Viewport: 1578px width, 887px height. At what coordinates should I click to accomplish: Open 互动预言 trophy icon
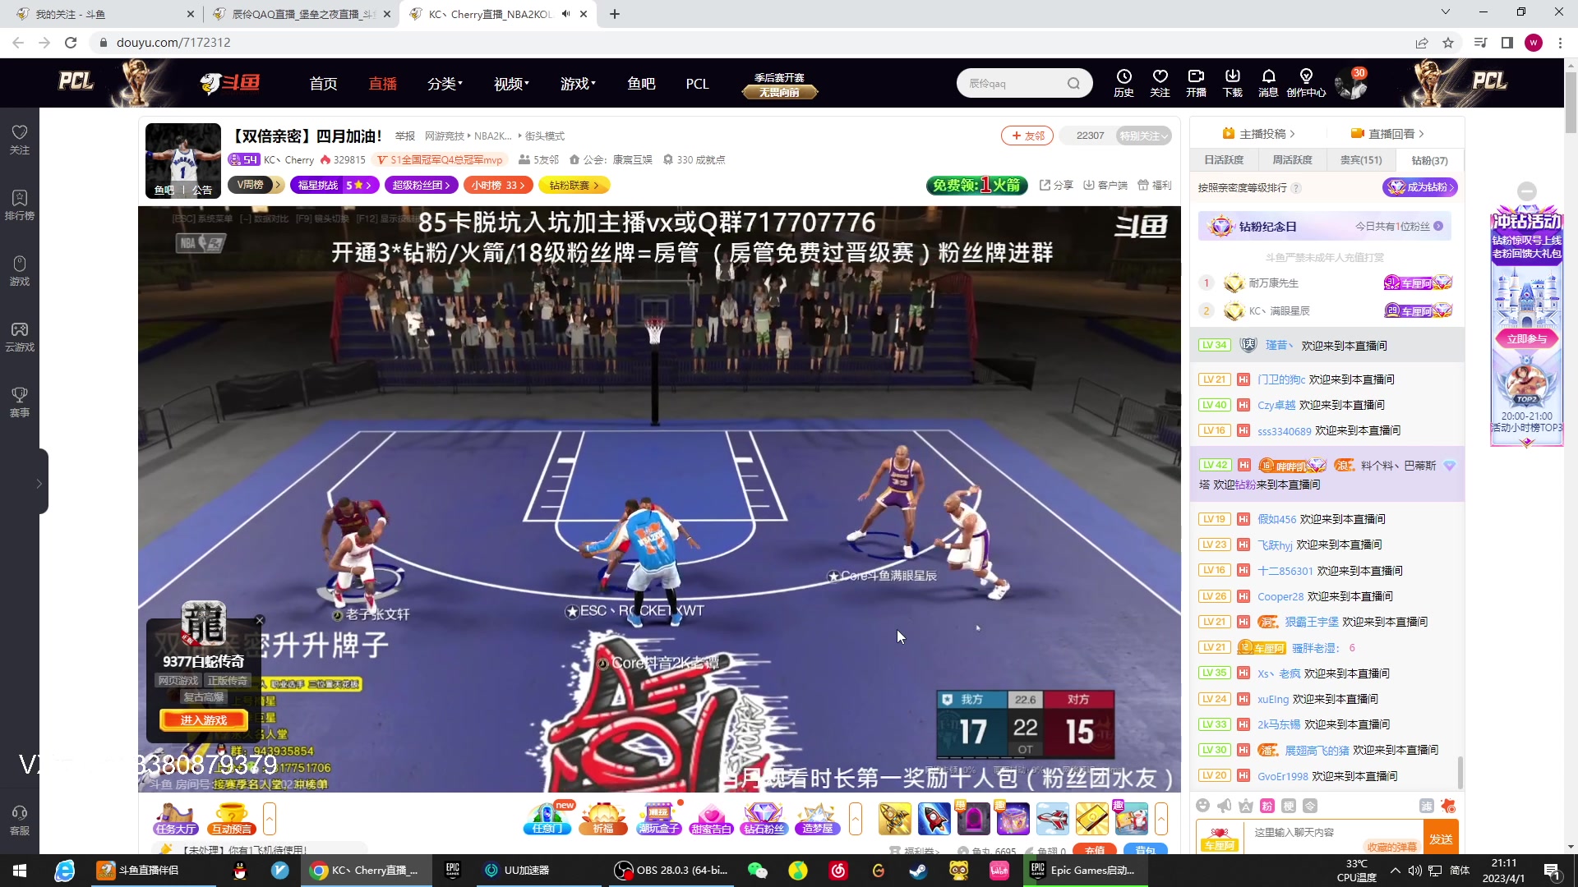[232, 819]
